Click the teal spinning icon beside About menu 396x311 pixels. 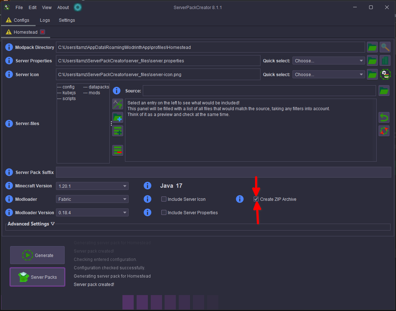(78, 7)
